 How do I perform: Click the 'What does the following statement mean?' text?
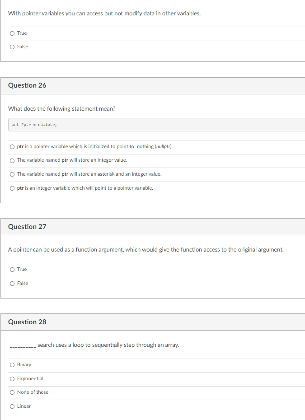click(61, 109)
